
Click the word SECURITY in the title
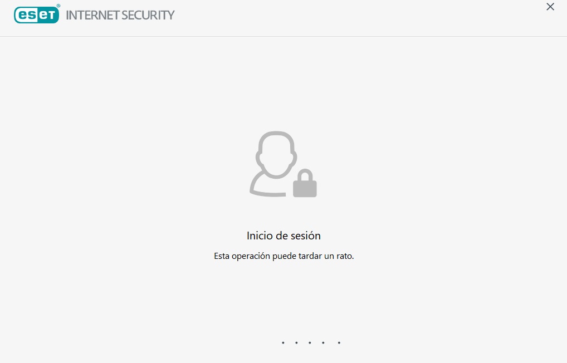(x=148, y=15)
